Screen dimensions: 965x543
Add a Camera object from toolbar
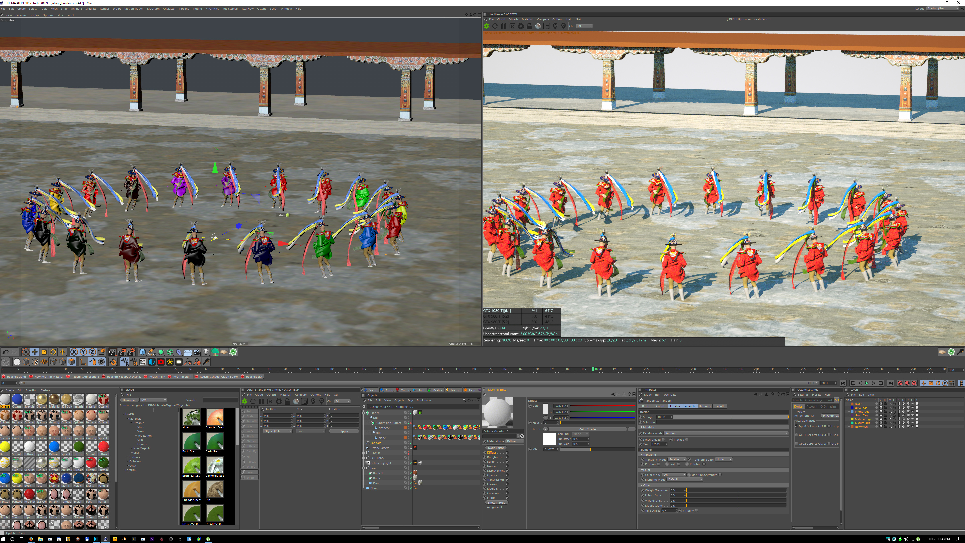click(197, 352)
